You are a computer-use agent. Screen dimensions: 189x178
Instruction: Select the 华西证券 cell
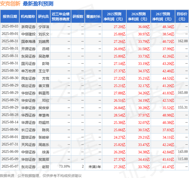pyautogui.click(x=28, y=115)
